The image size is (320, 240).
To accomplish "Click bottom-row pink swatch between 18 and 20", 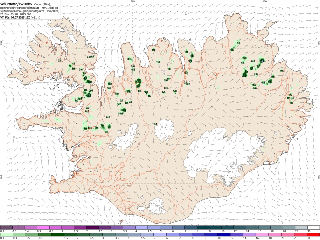I will coord(275,234).
